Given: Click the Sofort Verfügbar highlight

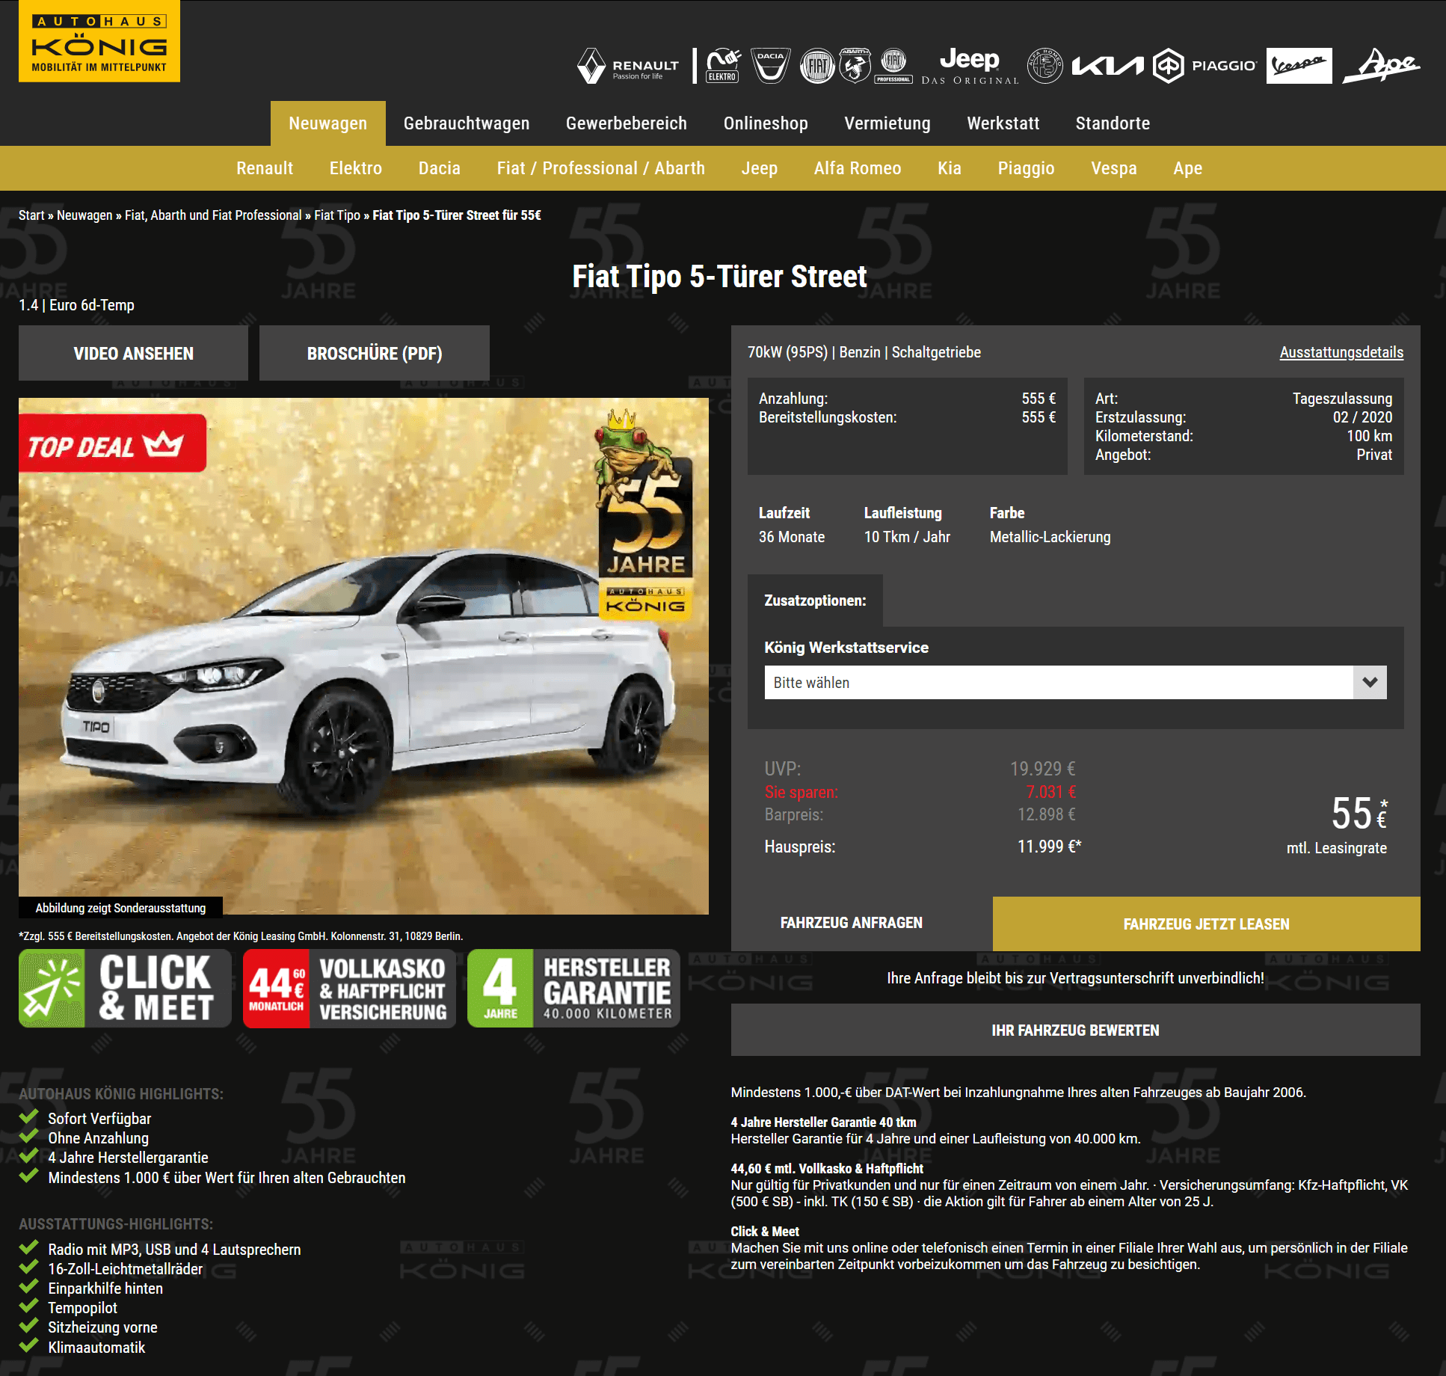Looking at the screenshot, I should pos(99,1119).
